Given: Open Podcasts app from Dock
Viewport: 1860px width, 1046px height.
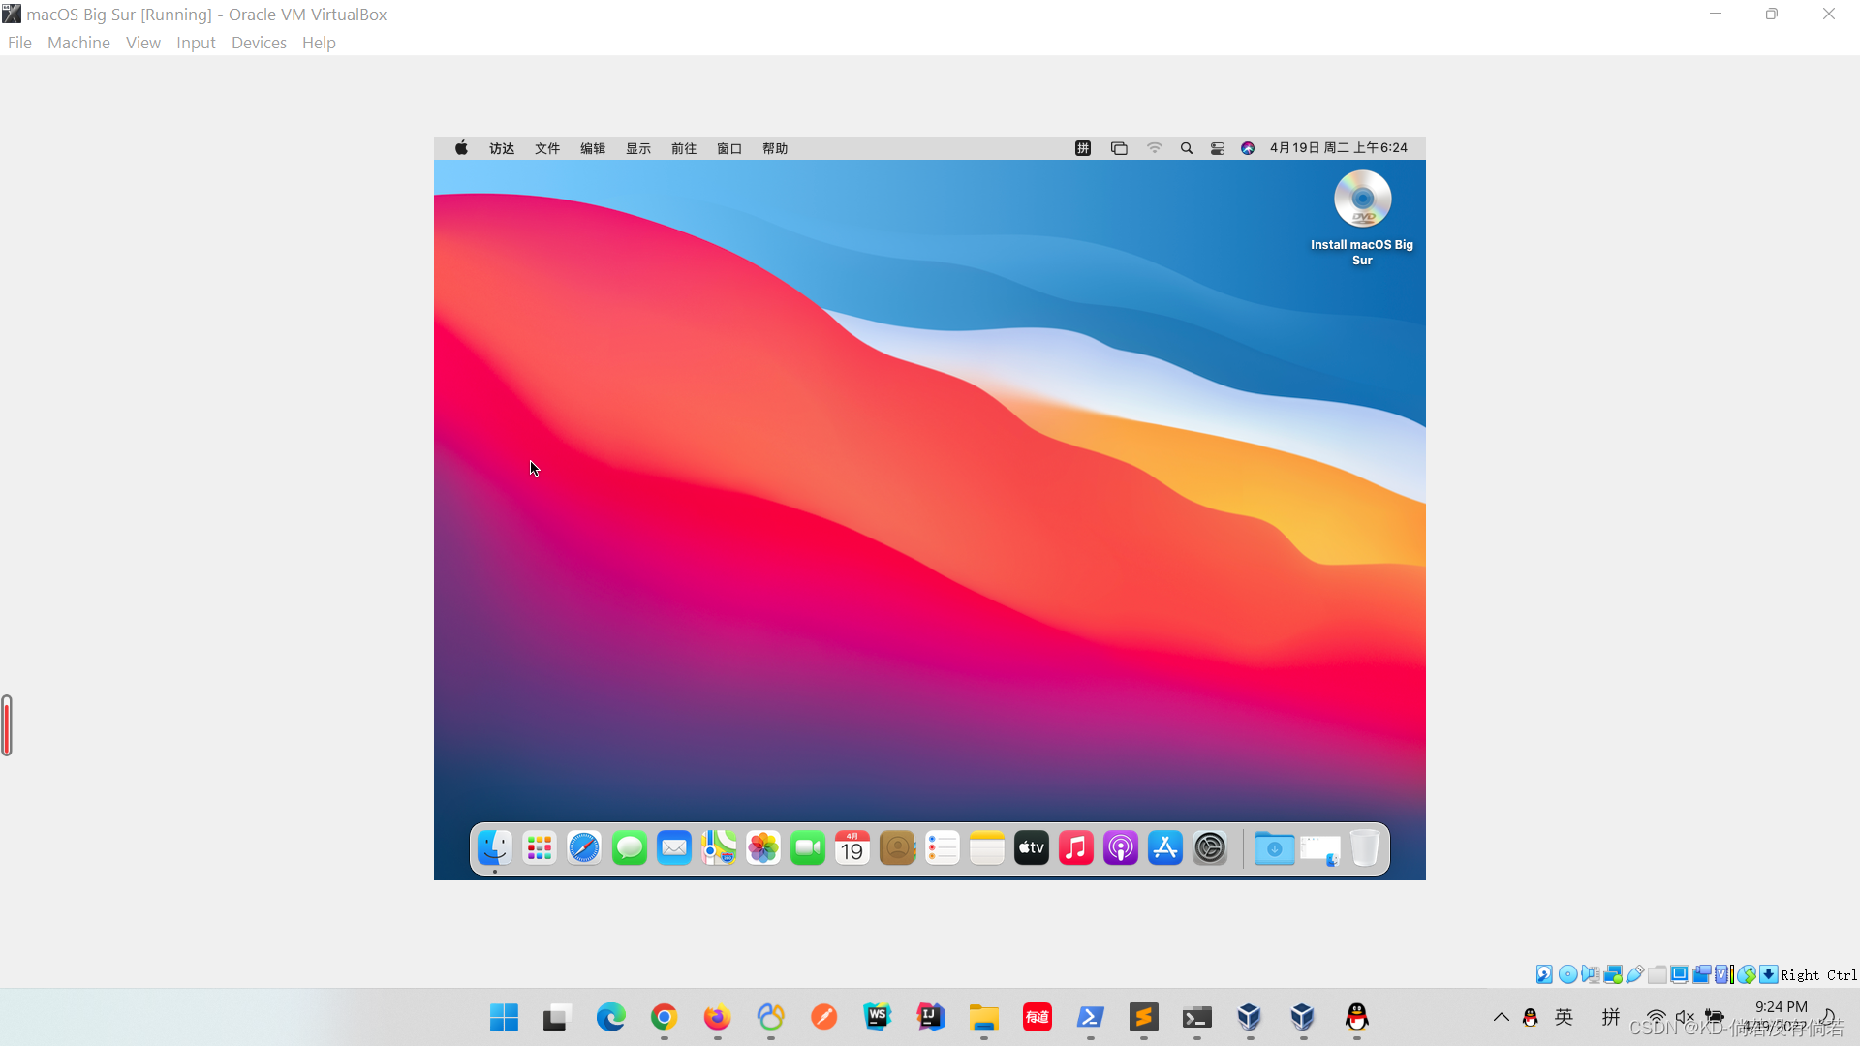Looking at the screenshot, I should 1119,848.
